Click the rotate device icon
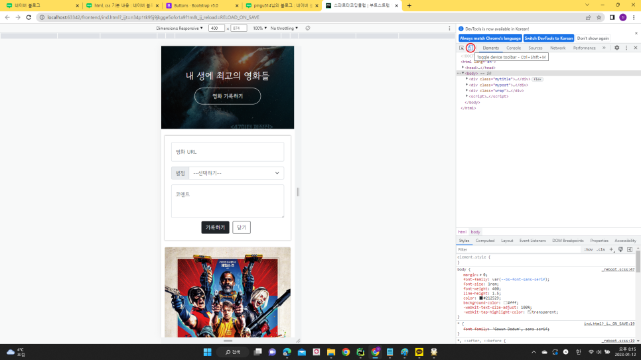The image size is (641, 360). pyautogui.click(x=308, y=29)
